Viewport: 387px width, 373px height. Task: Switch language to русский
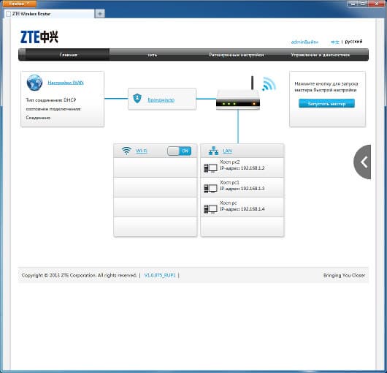coord(353,42)
